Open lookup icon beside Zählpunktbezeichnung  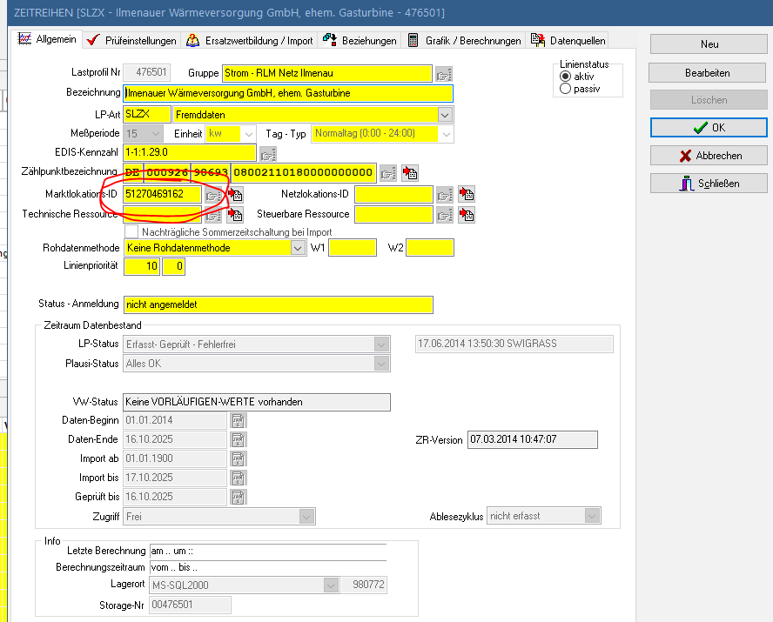387,172
